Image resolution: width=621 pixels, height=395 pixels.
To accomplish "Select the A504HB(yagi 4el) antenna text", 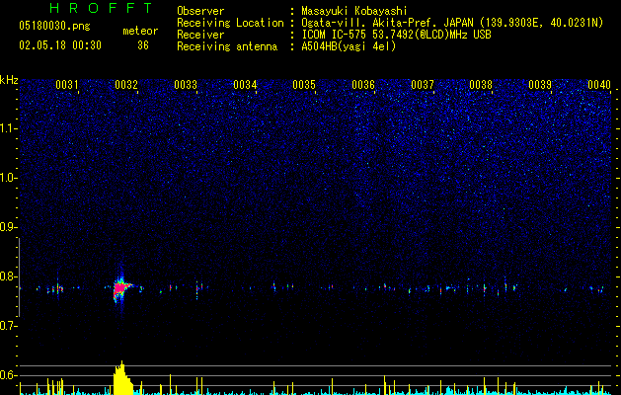I will point(349,46).
